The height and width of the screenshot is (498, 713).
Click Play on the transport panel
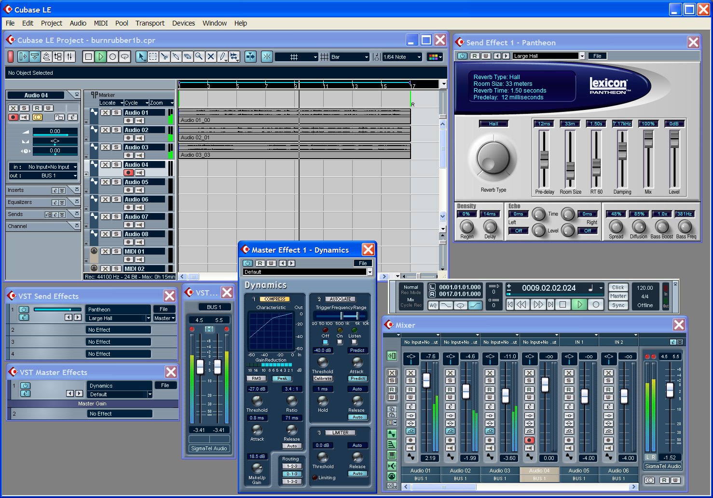(x=579, y=304)
